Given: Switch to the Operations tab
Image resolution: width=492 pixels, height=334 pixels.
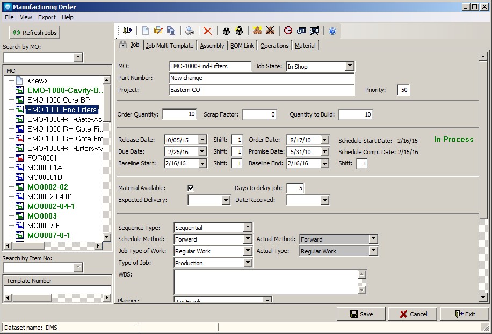Looking at the screenshot, I should click(274, 46).
